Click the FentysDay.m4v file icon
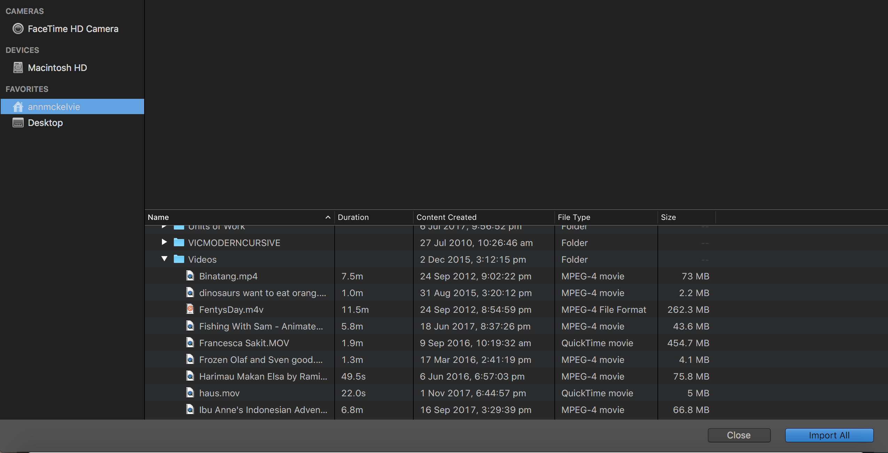This screenshot has height=453, width=888. [190, 310]
